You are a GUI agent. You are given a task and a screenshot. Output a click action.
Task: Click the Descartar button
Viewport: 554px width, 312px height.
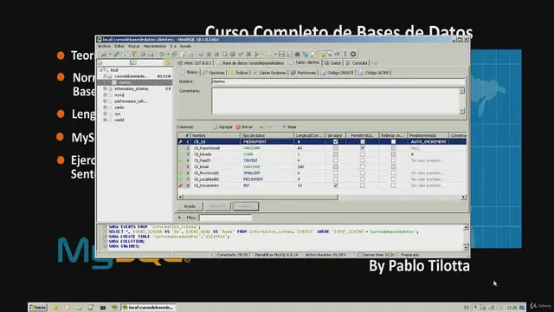217,206
